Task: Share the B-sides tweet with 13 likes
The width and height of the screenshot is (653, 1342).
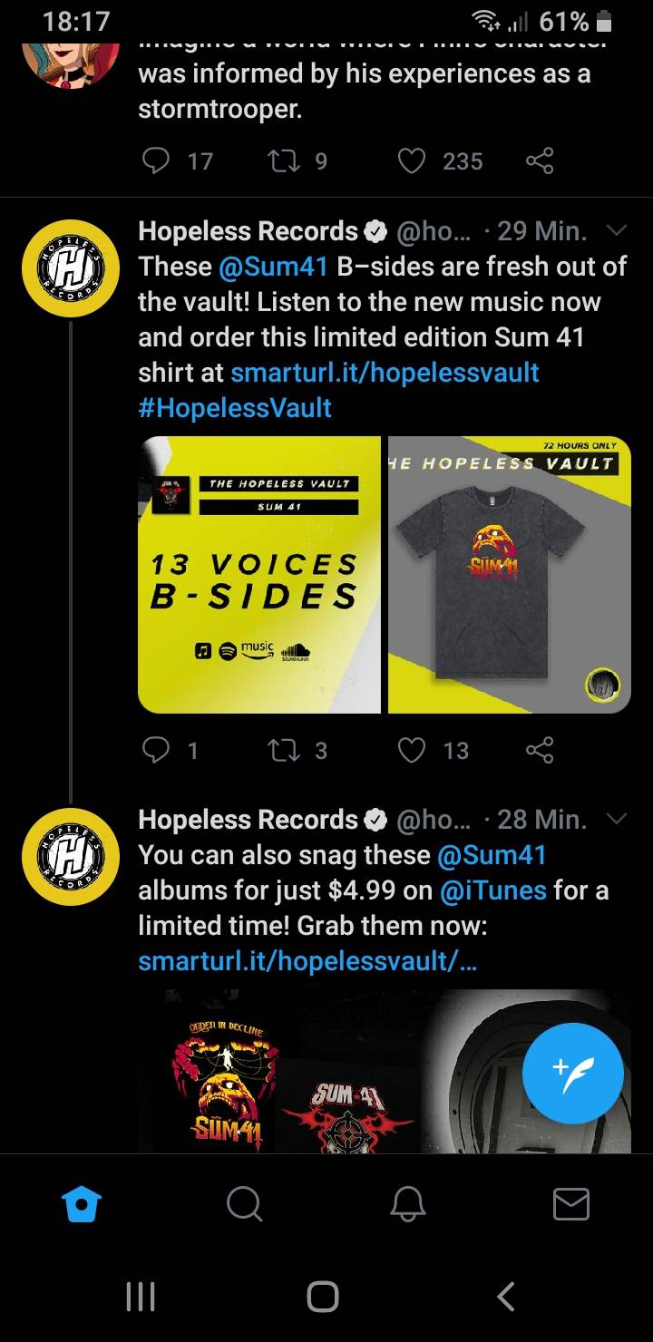Action: 539,750
